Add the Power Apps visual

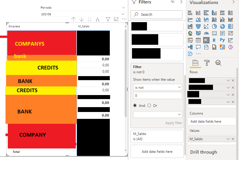tap(231, 47)
